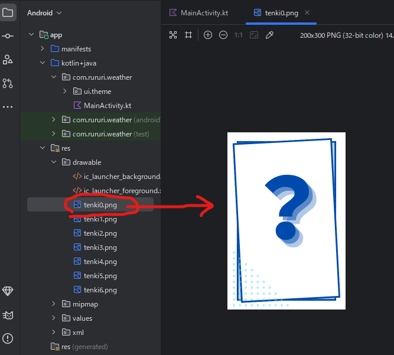
Task: Select the drawable folder label
Action: pos(87,162)
